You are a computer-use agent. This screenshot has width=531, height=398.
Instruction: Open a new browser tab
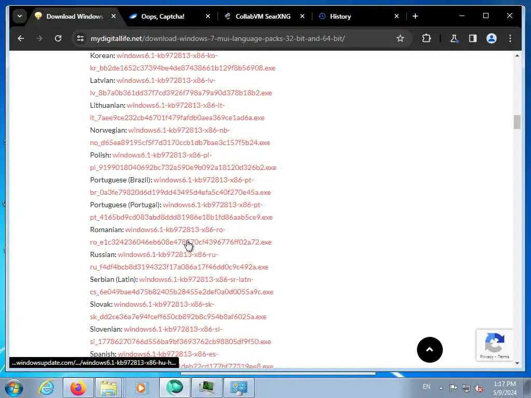415,16
